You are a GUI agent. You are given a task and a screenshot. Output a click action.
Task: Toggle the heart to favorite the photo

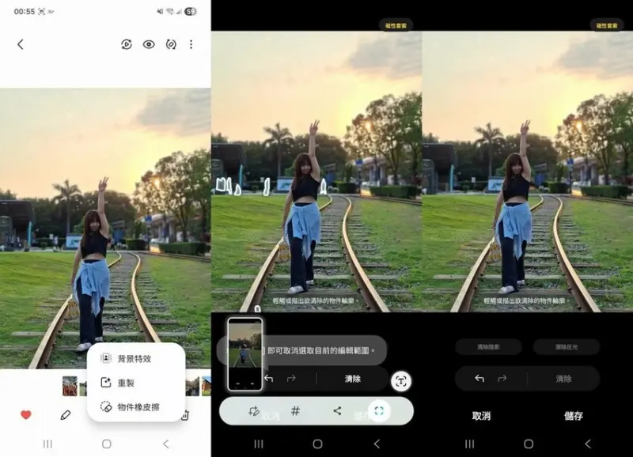[25, 415]
